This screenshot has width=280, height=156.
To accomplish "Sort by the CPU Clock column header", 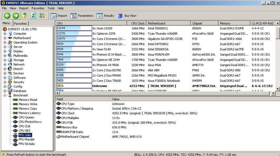I will pyautogui.click(x=136, y=23).
